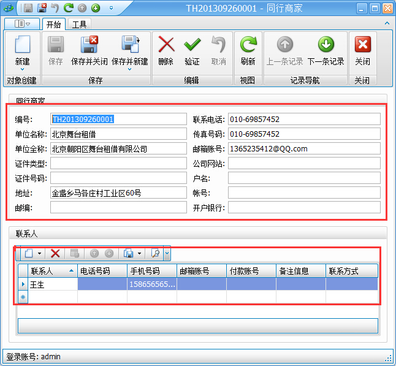Viewport: 396px width, 366px height.
Task: Click the 开户银行 text field
Action: point(304,208)
